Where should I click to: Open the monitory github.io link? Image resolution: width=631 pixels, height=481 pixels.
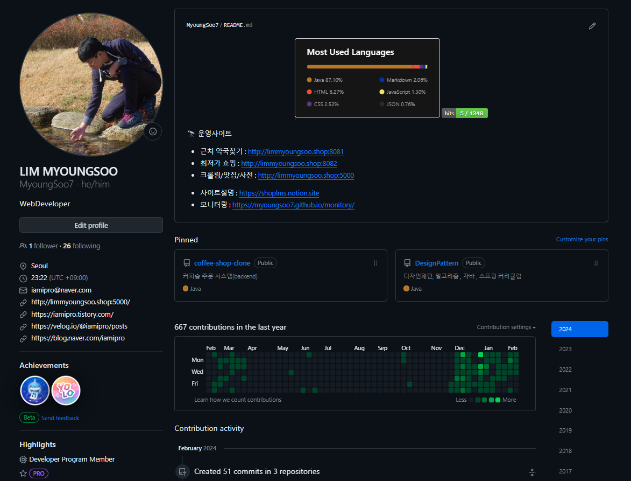[x=293, y=205]
